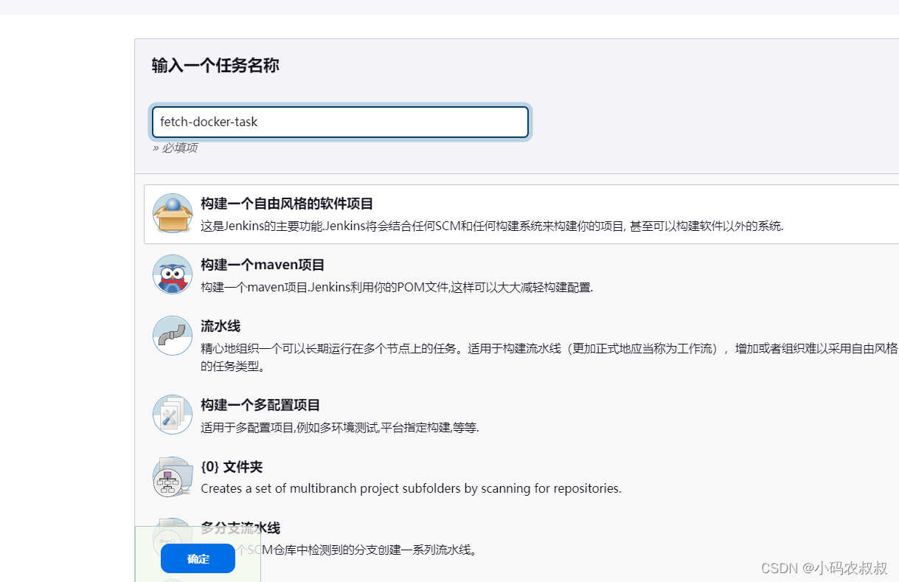Choose the 多分支流水线 title

click(x=240, y=528)
